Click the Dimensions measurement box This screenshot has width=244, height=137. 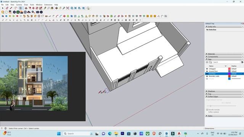pos(230,129)
